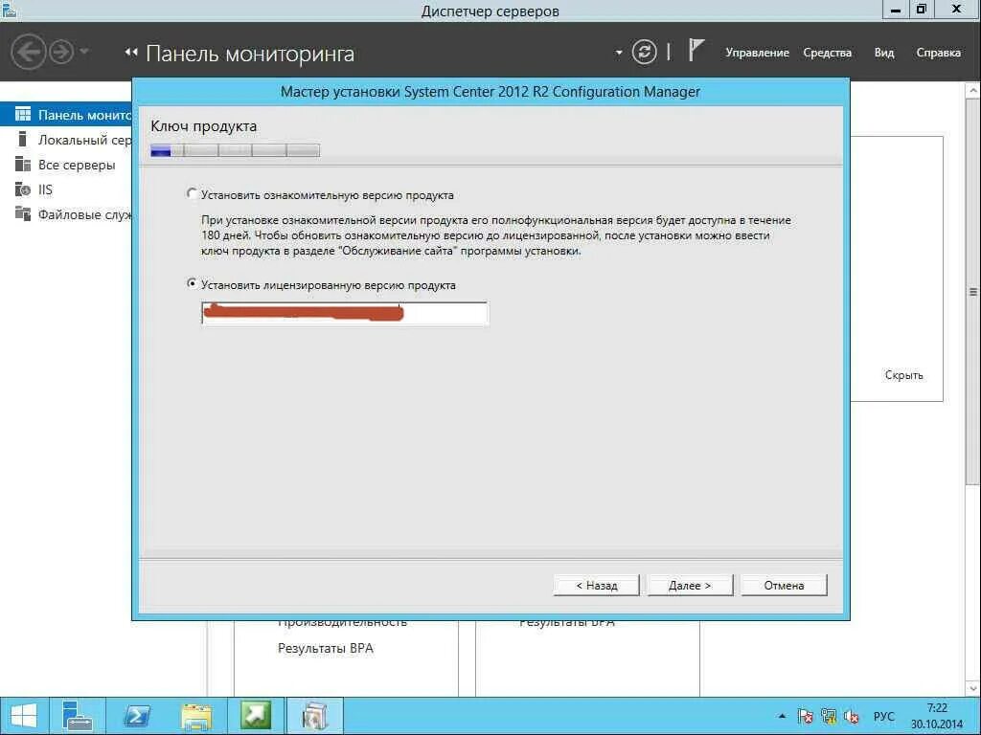Open dropdown arrow left of refresh icon
The width and height of the screenshot is (981, 735).
click(x=619, y=53)
